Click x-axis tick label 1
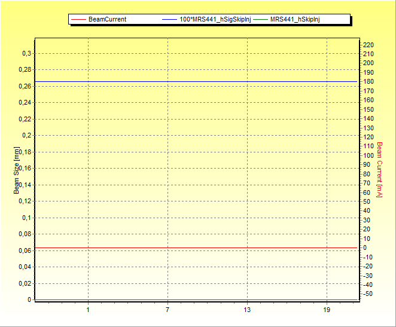This screenshot has height=327, width=396. coord(88,310)
